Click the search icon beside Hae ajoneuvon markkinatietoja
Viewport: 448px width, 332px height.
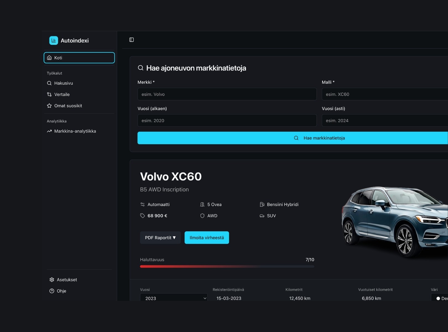click(141, 68)
